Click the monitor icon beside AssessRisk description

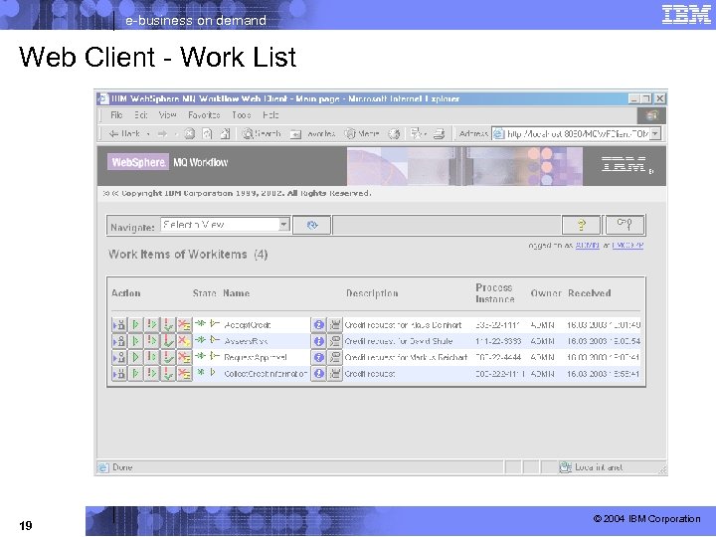pos(335,341)
